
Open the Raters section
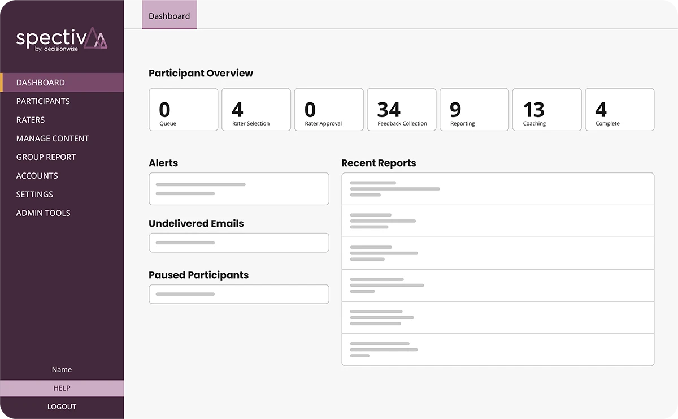(x=31, y=120)
